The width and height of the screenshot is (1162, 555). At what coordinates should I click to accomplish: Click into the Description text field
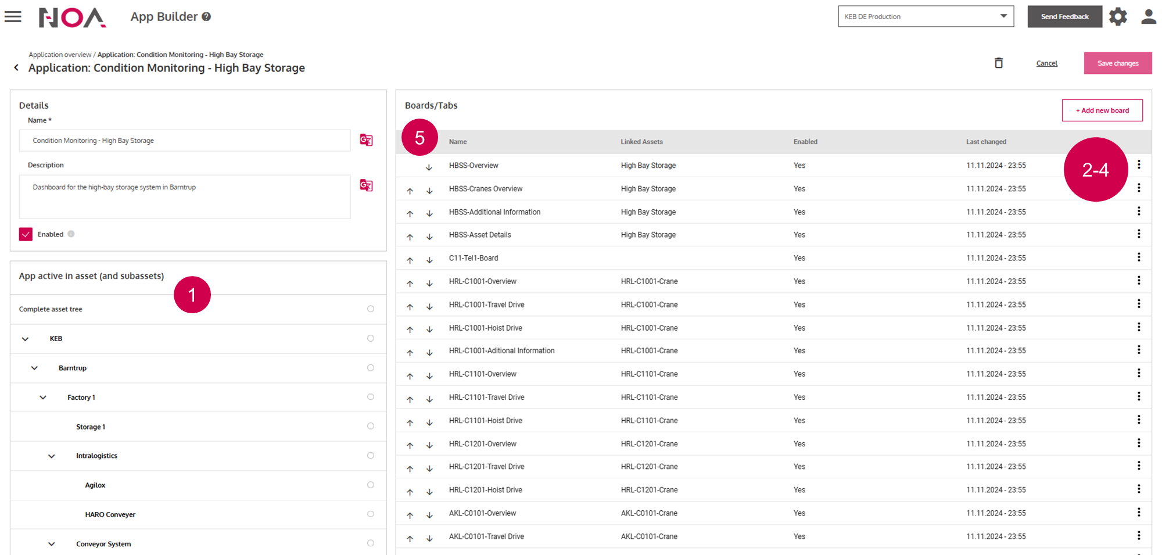tap(185, 197)
